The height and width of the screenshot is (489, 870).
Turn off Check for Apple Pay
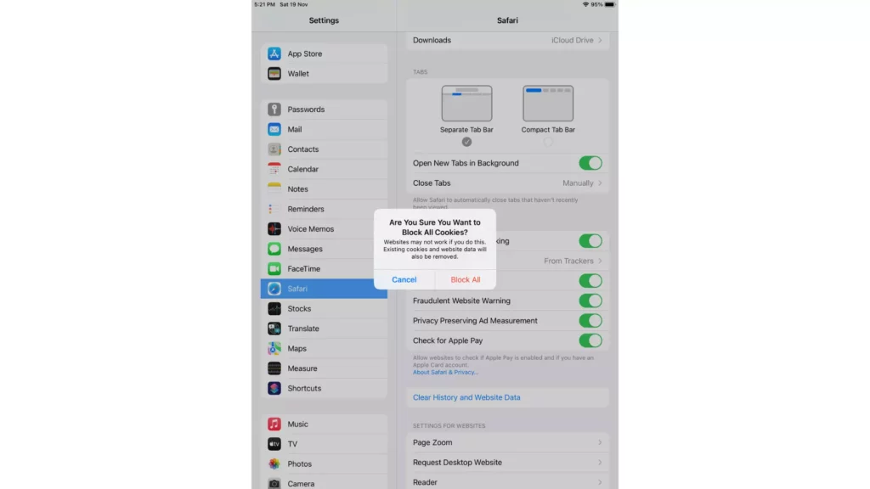pos(590,341)
